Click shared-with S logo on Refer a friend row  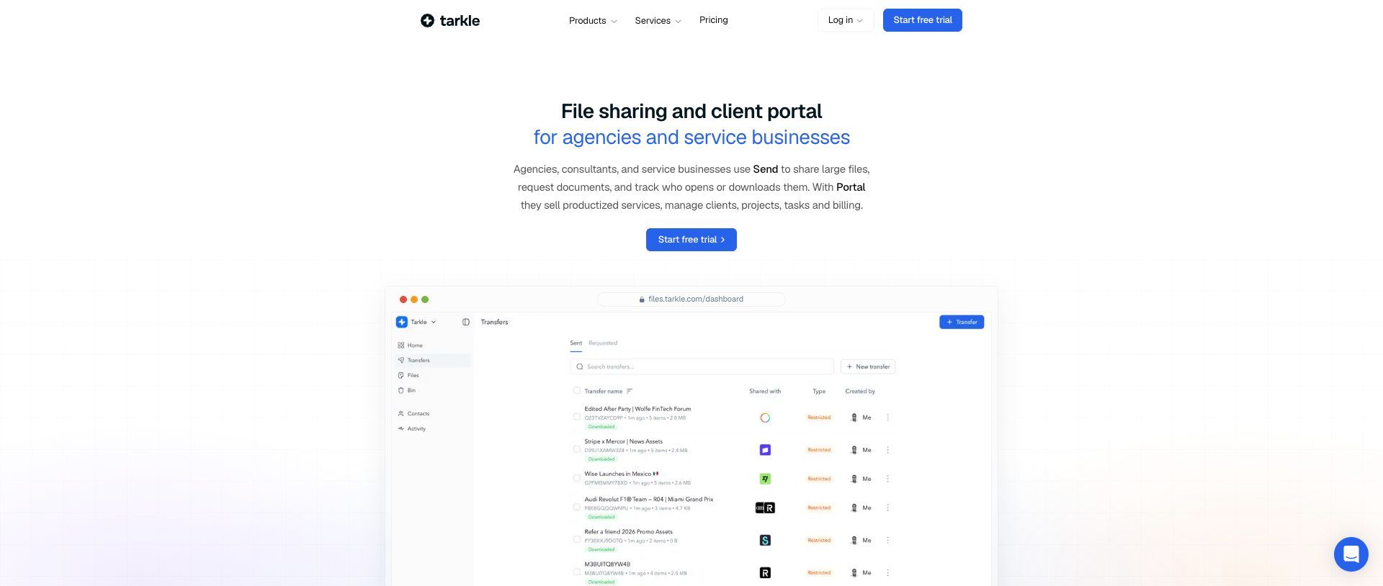point(765,541)
